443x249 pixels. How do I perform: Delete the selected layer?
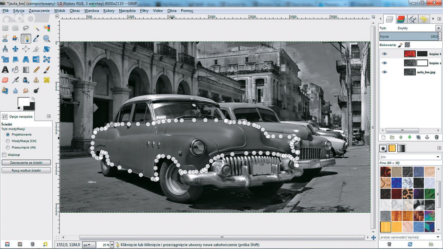pyautogui.click(x=436, y=137)
